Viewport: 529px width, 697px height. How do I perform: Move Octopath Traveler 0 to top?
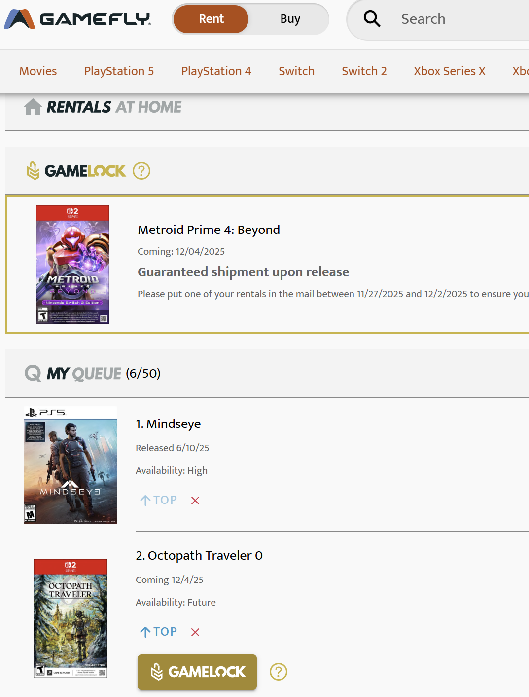click(x=158, y=632)
